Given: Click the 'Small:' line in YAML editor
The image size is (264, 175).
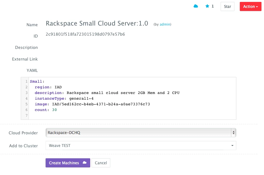Looking at the screenshot, I should [x=37, y=81].
